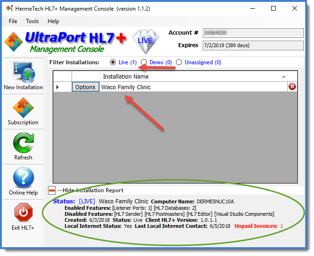Viewport: 314px width, 256px height.
Task: Click the Installation Name column header
Action: [x=193, y=77]
